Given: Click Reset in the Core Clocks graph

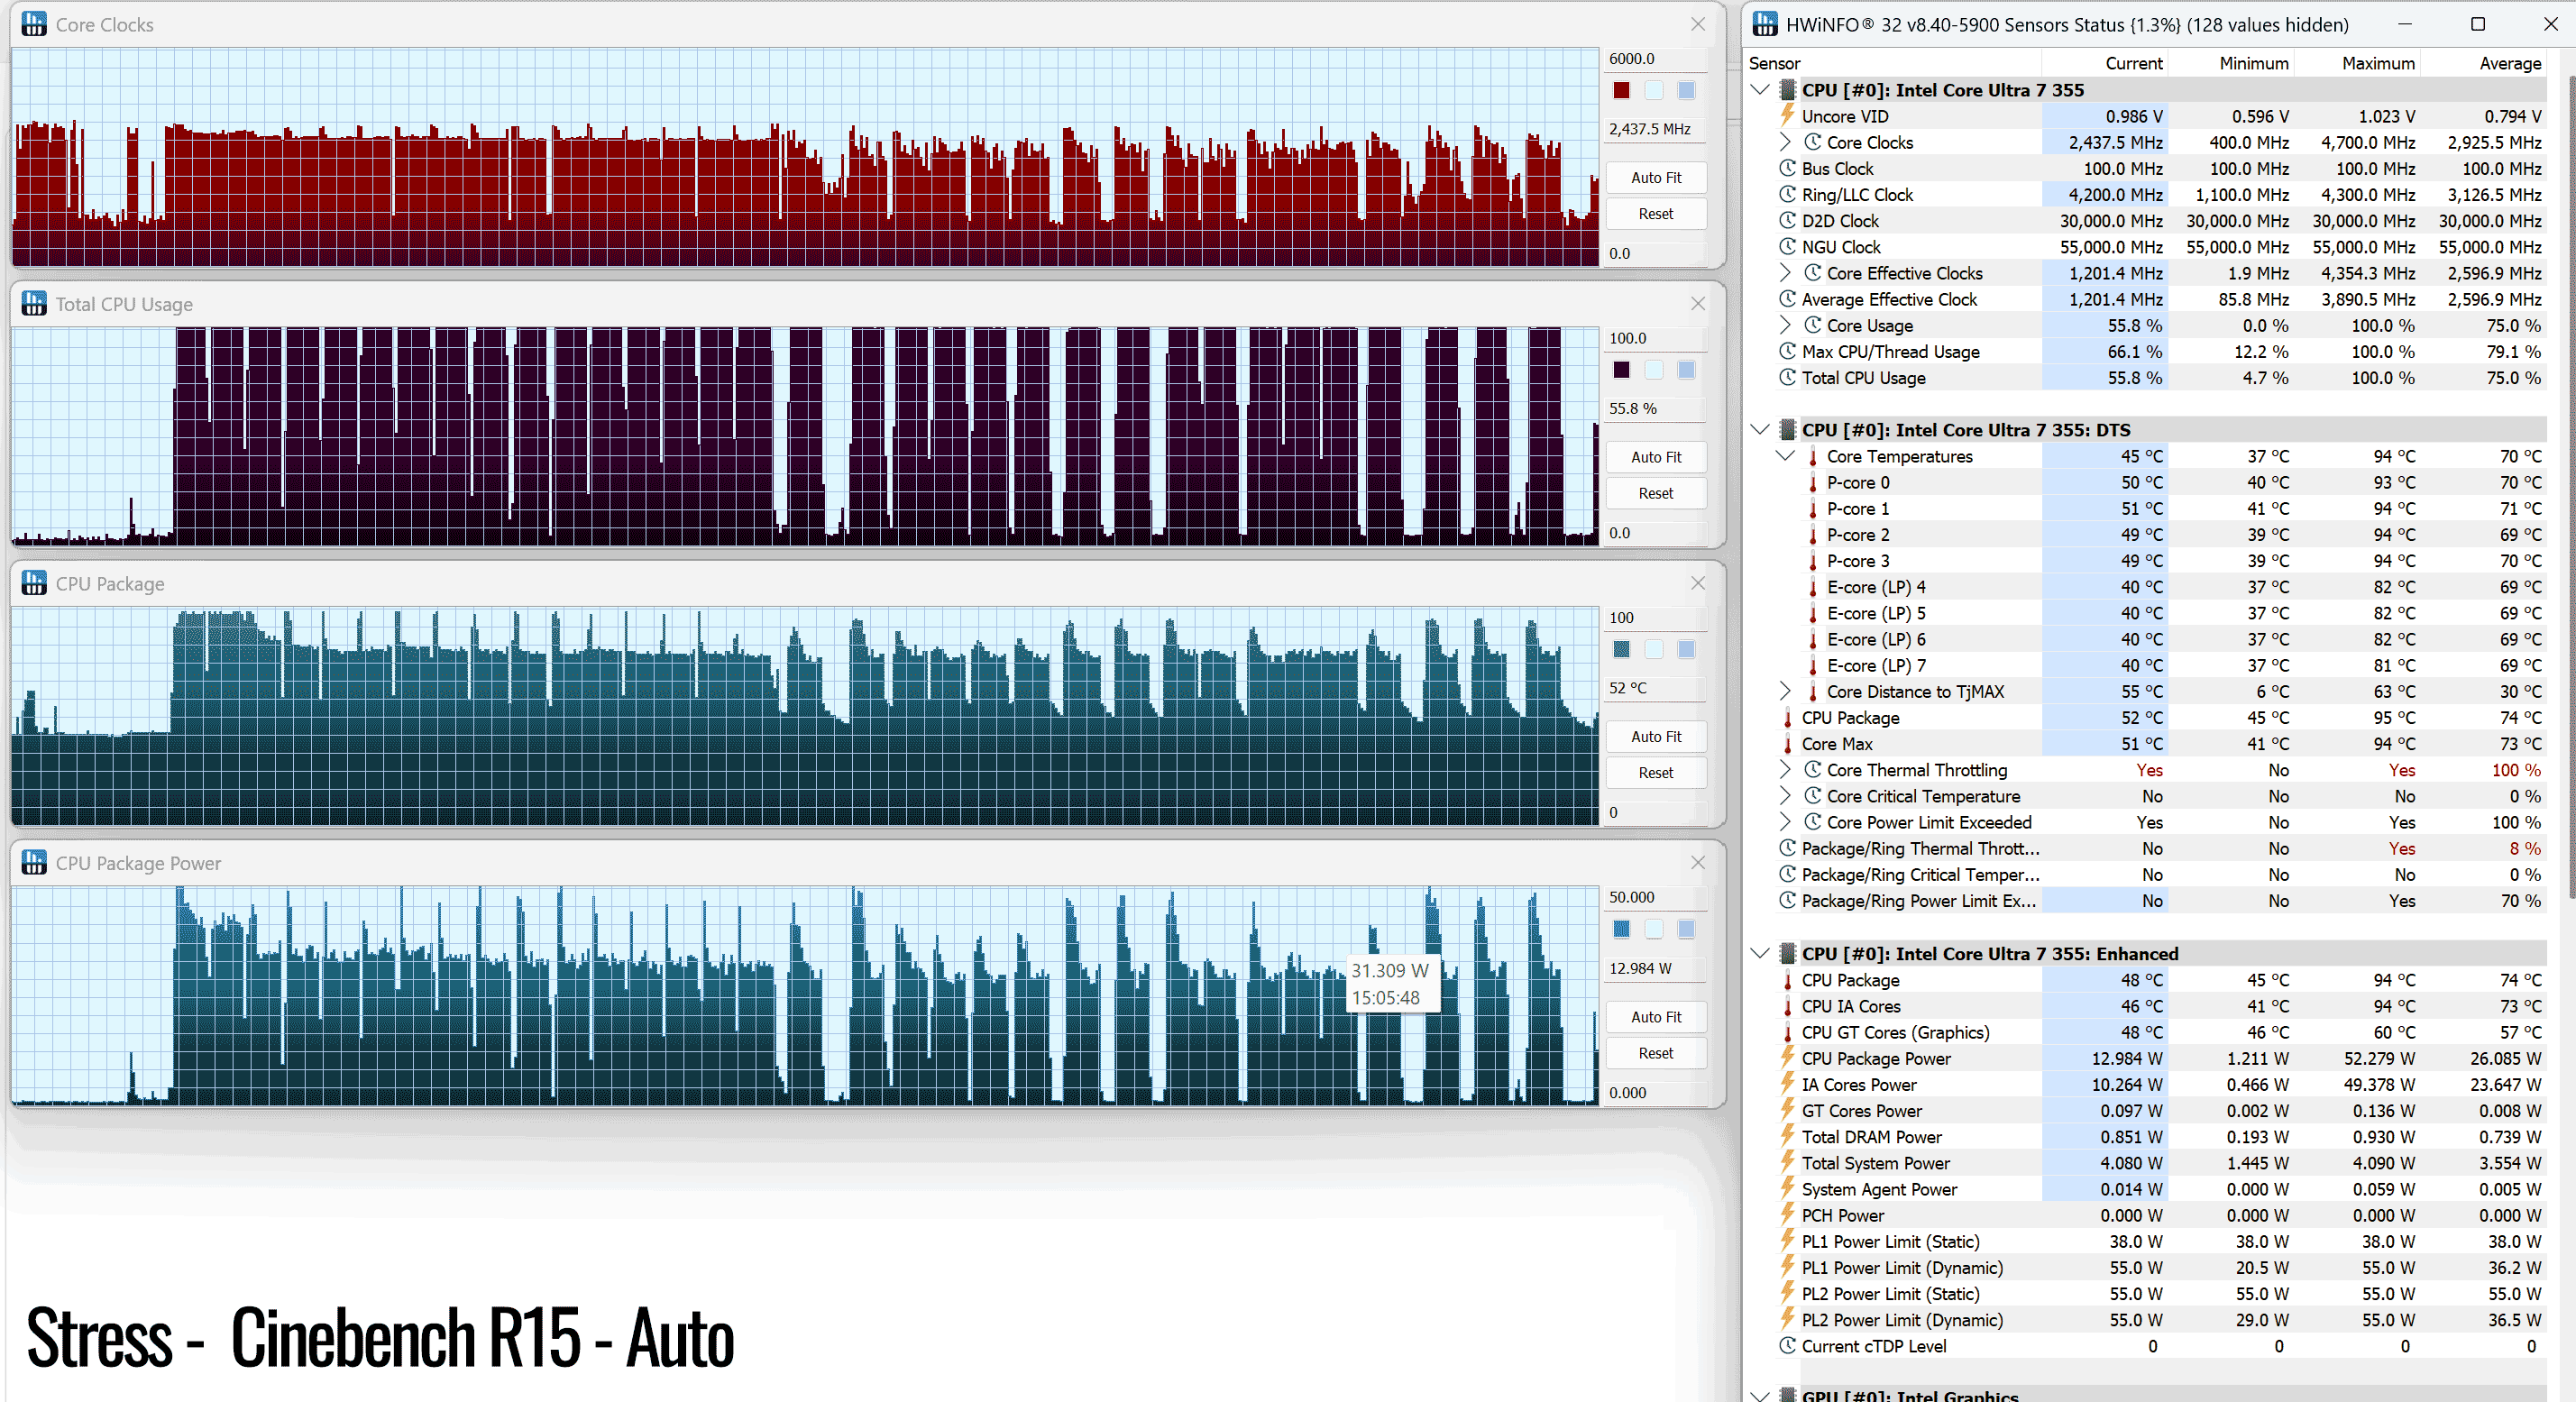Looking at the screenshot, I should [1656, 213].
